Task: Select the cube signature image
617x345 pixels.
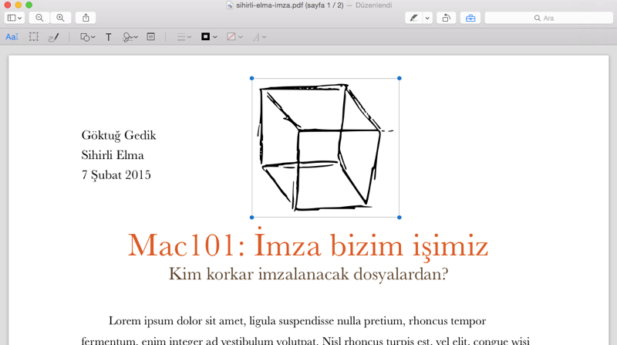Action: pyautogui.click(x=325, y=147)
